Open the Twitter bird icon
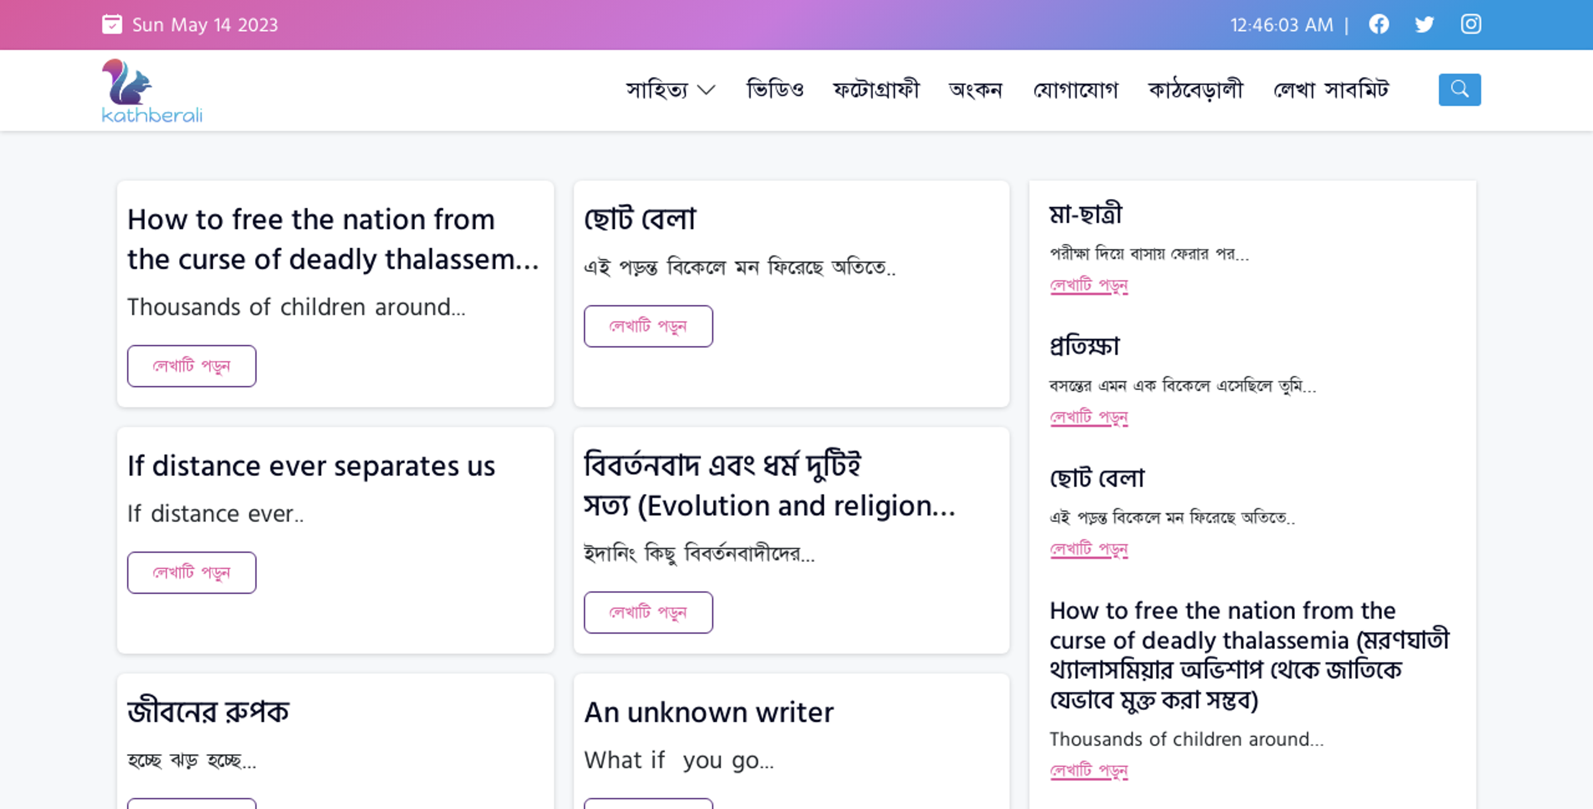 pos(1424,24)
